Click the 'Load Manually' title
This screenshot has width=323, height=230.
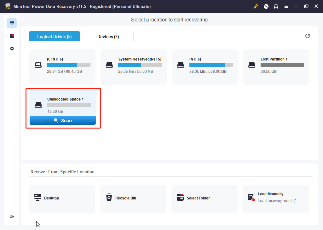270,194
